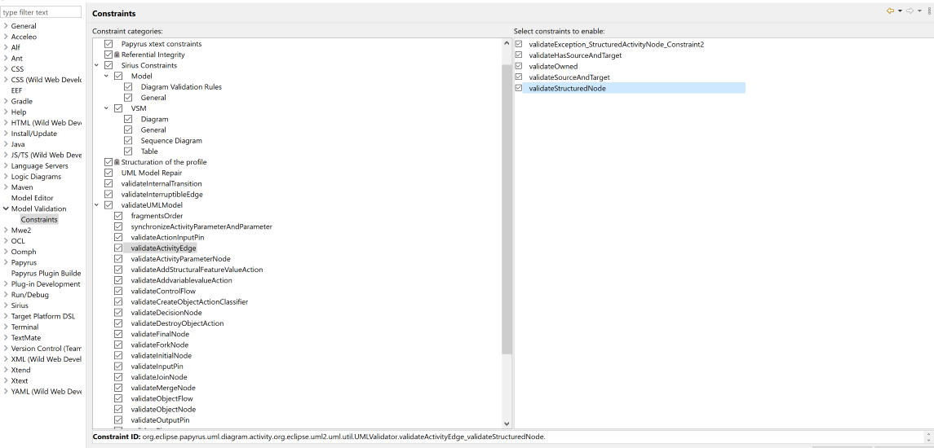Select the validateDecisionNode category
The height and width of the screenshot is (448, 934).
(x=166, y=313)
